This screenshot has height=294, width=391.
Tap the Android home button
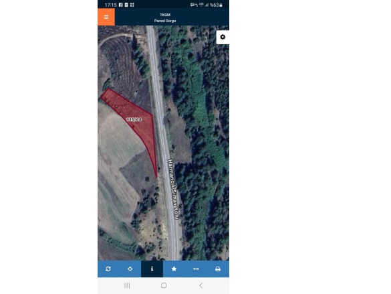click(x=164, y=285)
